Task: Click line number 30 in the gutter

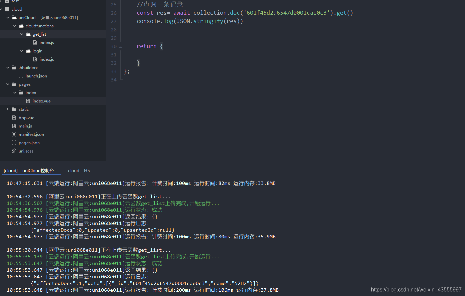Action: [114, 46]
